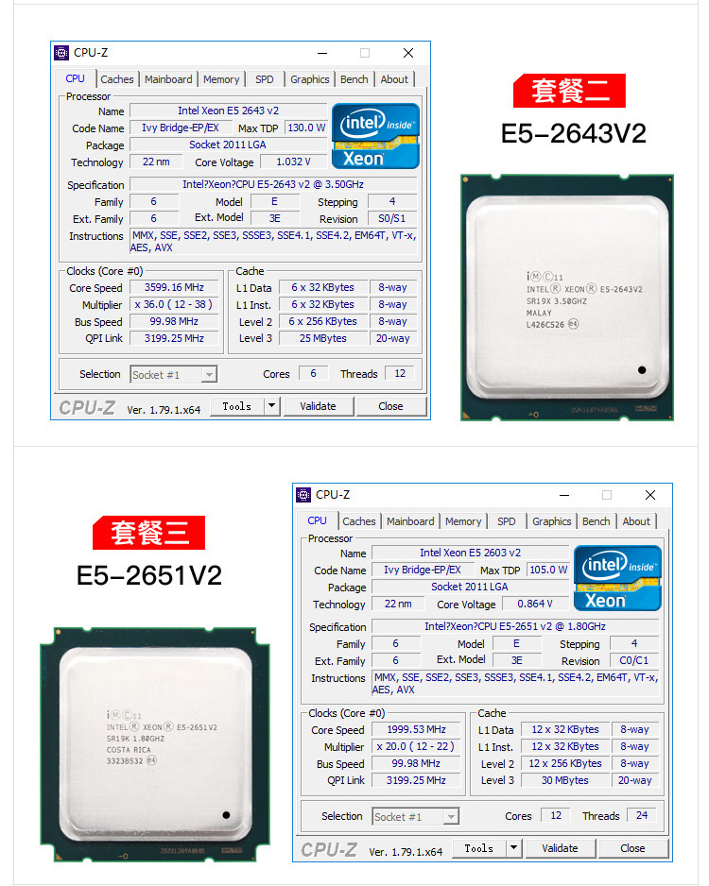This screenshot has height=886, width=709.
Task: Click CPU-Z app icon in lower window title bar
Action: [x=303, y=494]
